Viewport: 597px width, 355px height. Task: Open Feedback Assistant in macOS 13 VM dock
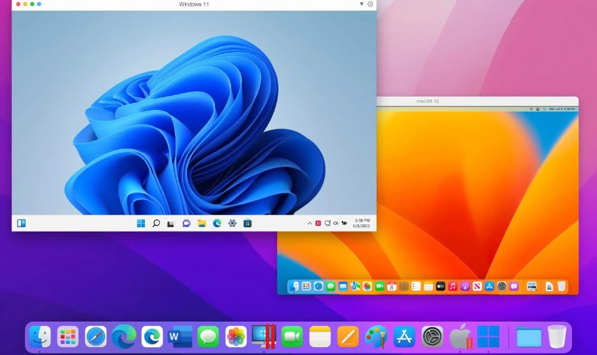[x=514, y=286]
